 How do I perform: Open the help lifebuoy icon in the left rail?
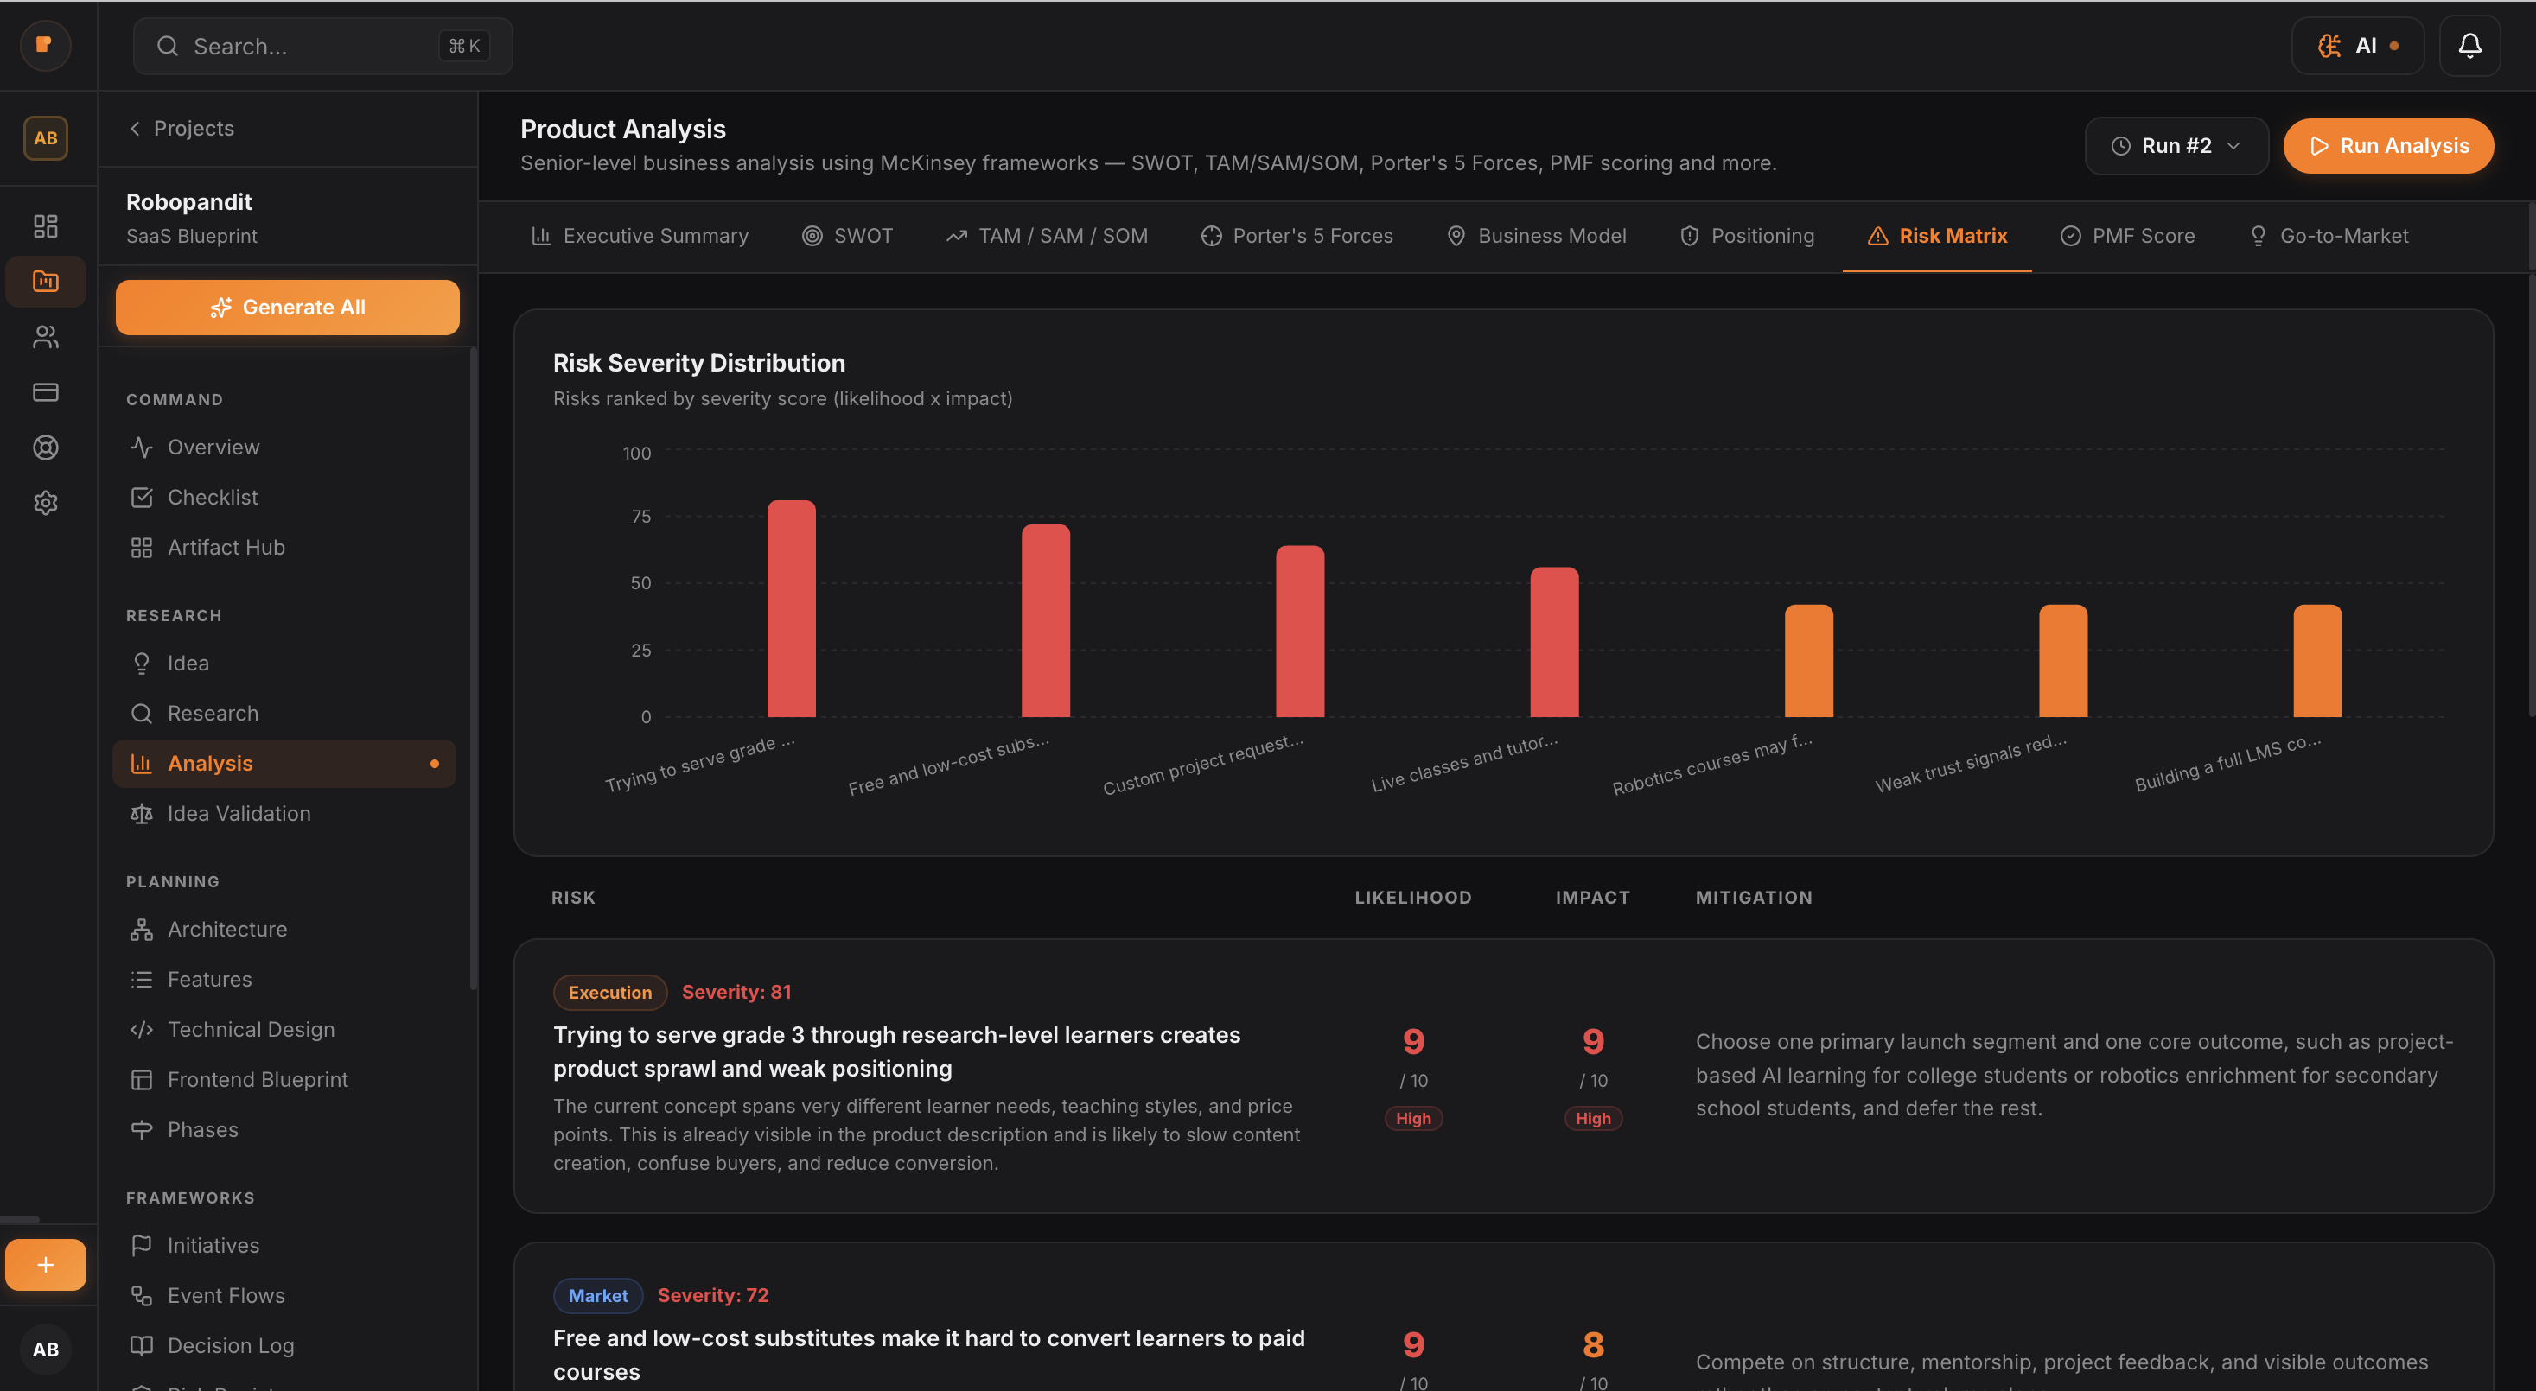pos(45,448)
